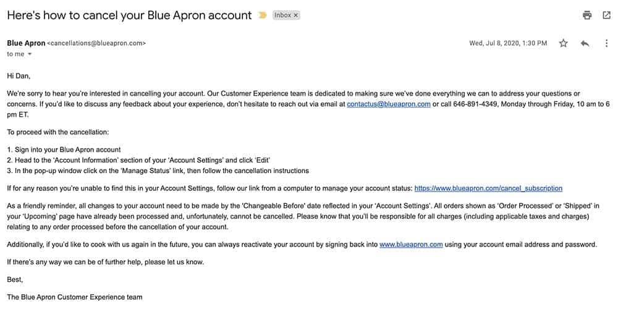The image size is (618, 317).
Task: Open email in new window icon
Action: coord(607,15)
